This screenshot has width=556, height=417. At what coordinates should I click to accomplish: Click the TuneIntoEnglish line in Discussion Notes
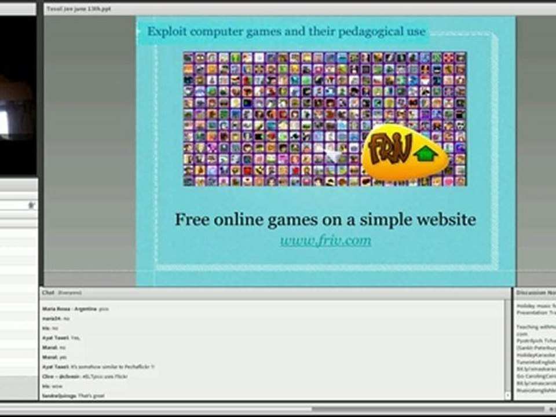pos(536,362)
